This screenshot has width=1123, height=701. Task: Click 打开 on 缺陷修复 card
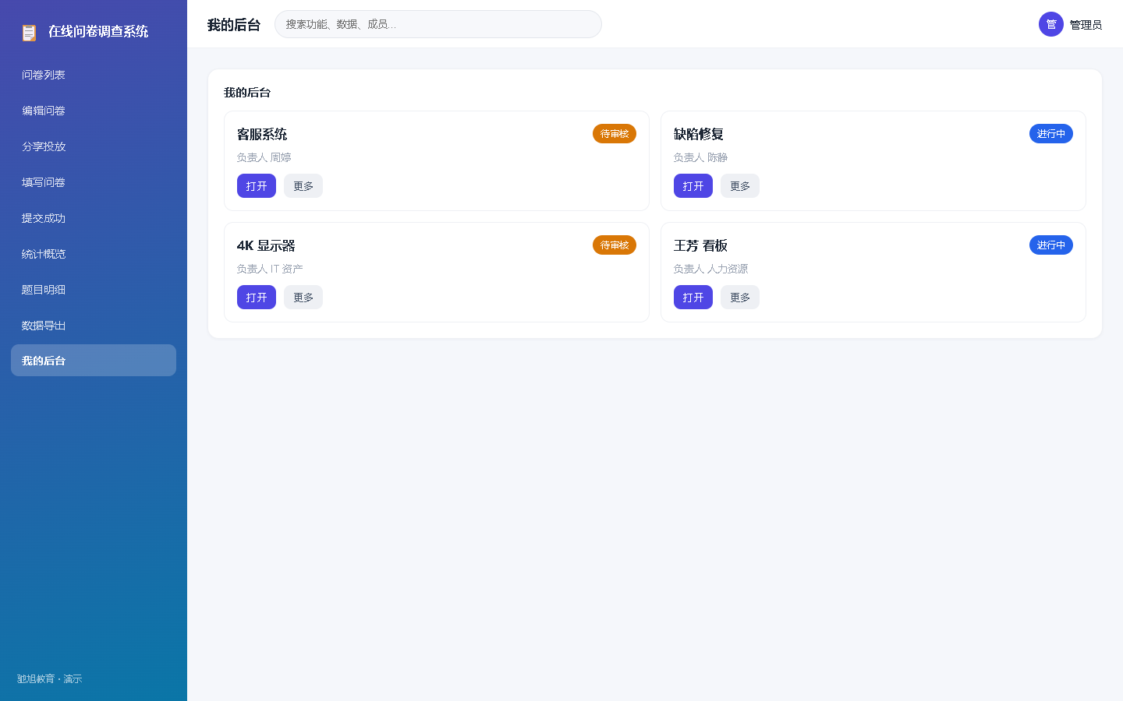tap(693, 186)
